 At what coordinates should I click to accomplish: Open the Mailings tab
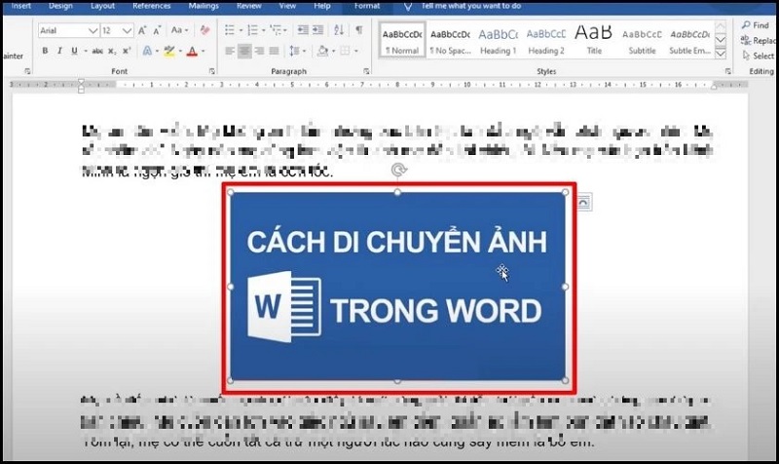pyautogui.click(x=204, y=6)
